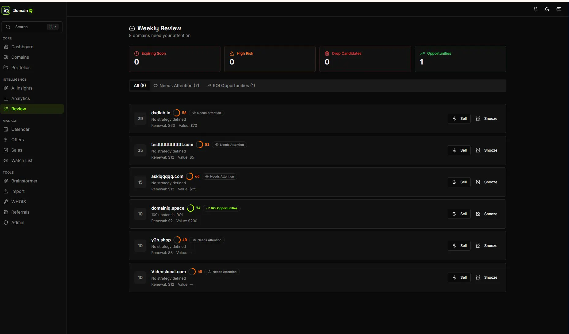569x334 pixels.
Task: Snooze the domainiq.space domain
Action: (486, 214)
